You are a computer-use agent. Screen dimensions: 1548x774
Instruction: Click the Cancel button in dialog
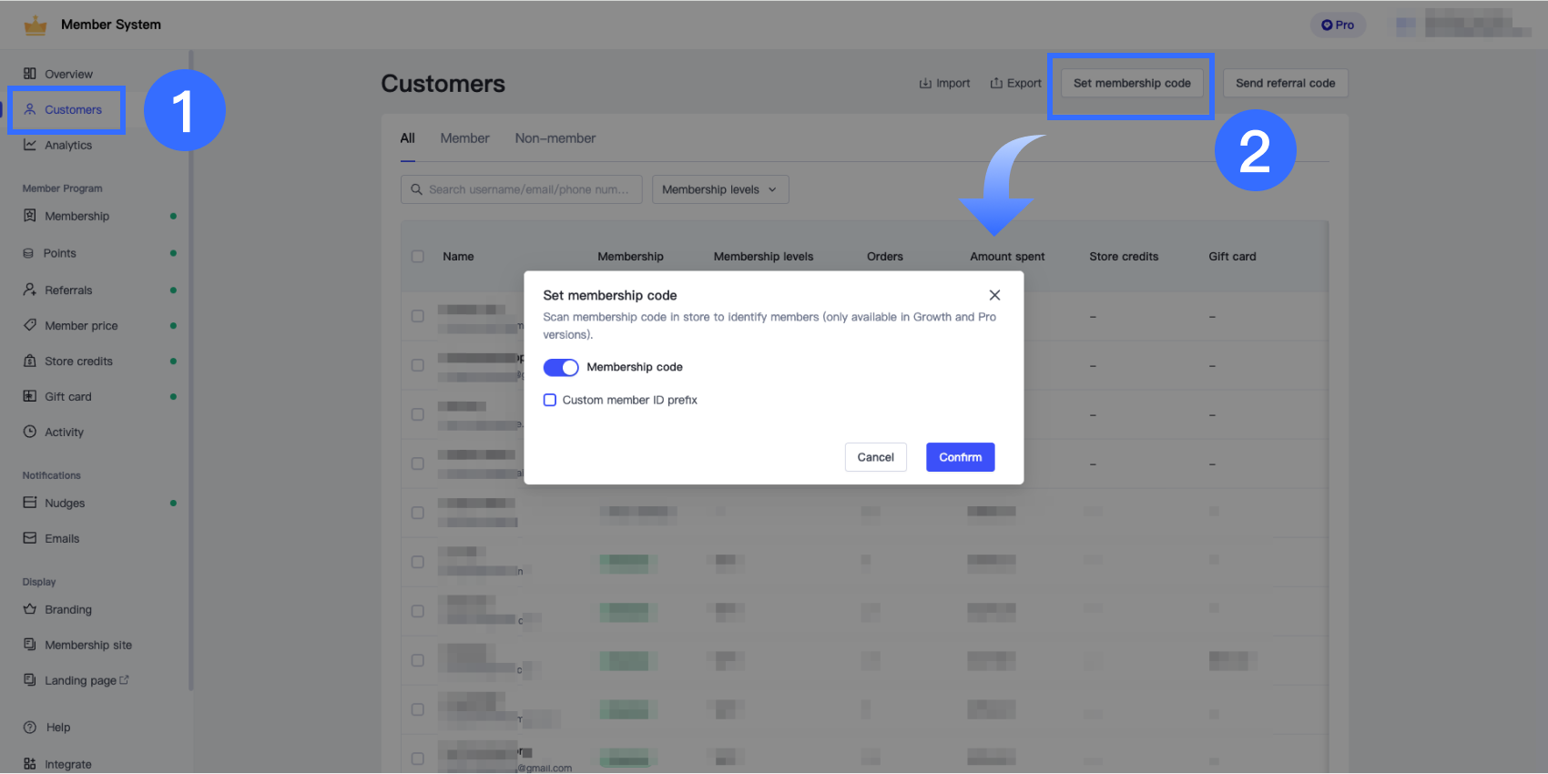click(x=875, y=457)
